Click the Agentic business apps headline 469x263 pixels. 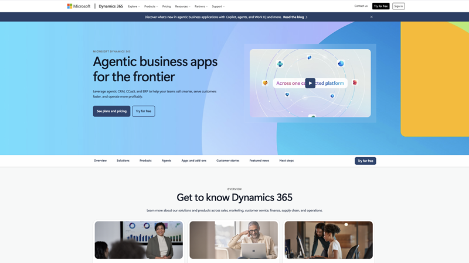point(155,69)
